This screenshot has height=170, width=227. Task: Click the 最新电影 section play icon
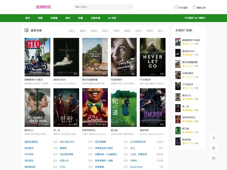click(26, 30)
